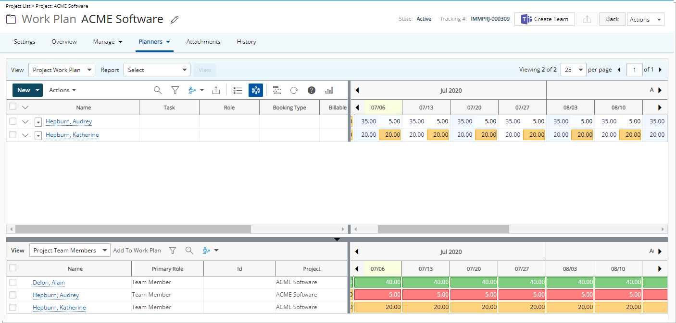Viewport: 676px width, 323px height.
Task: Click the resource arrow icon in work plan toolbar
Action: tap(193, 90)
